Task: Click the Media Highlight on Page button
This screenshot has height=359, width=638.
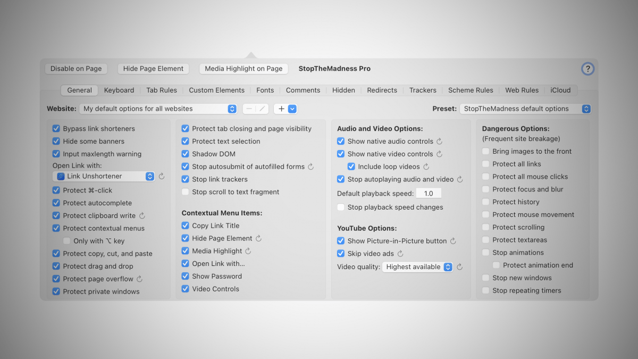Action: point(244,69)
